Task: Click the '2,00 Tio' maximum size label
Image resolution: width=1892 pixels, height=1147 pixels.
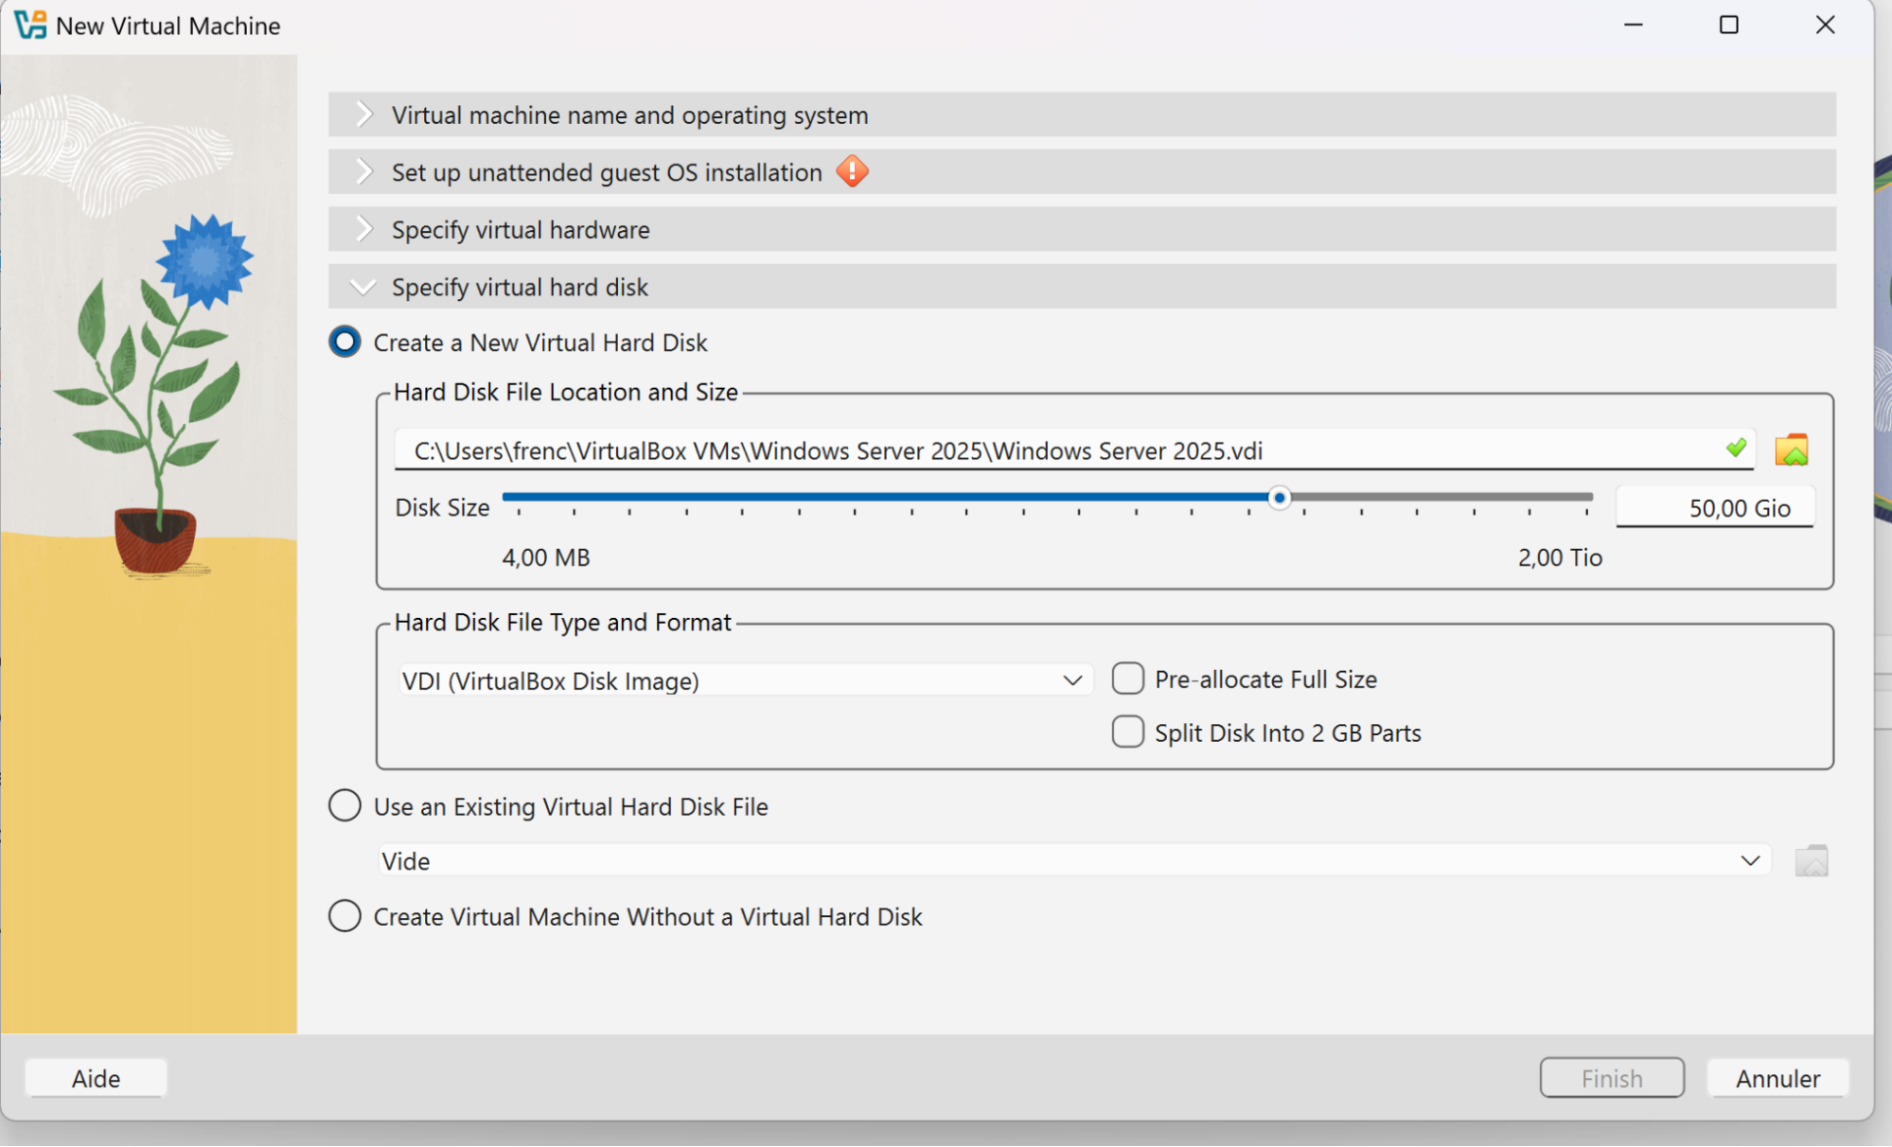Action: click(x=1560, y=557)
